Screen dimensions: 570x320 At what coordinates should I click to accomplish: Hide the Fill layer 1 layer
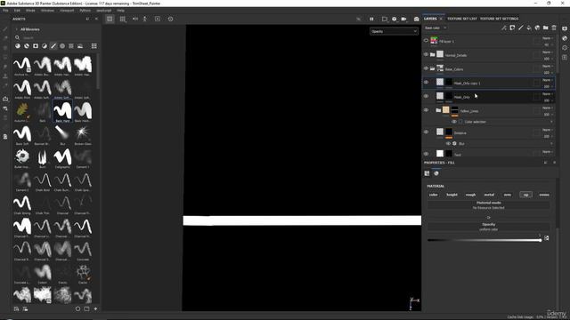pos(426,41)
